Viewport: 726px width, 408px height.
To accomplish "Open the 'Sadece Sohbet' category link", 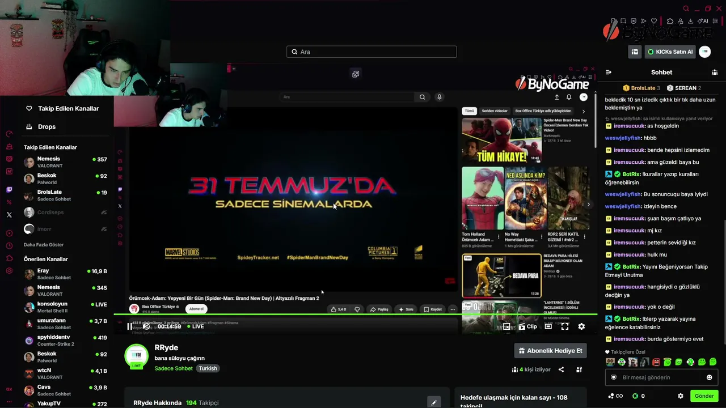I will (x=174, y=368).
